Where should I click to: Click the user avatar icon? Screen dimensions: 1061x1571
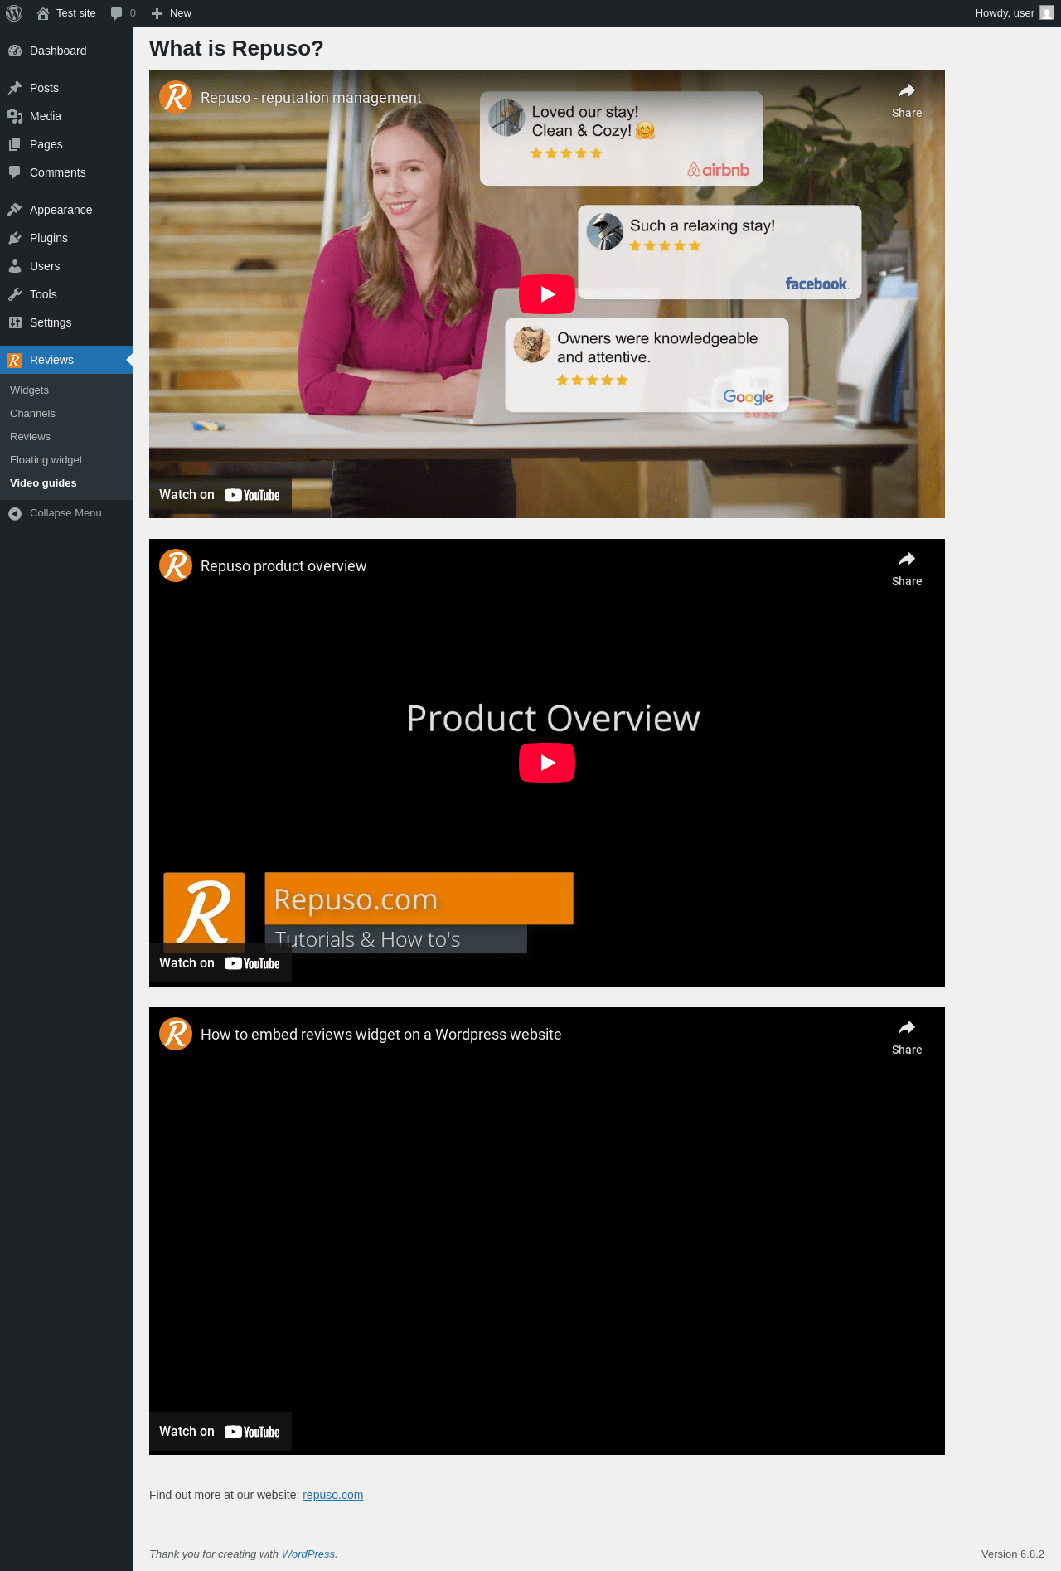pos(1047,13)
